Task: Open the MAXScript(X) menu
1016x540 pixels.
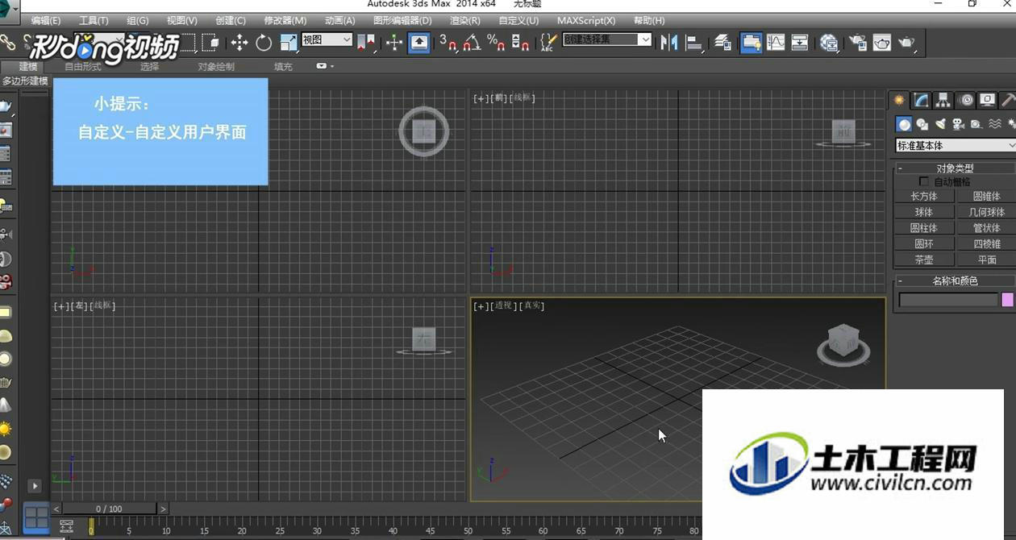Action: pos(586,20)
